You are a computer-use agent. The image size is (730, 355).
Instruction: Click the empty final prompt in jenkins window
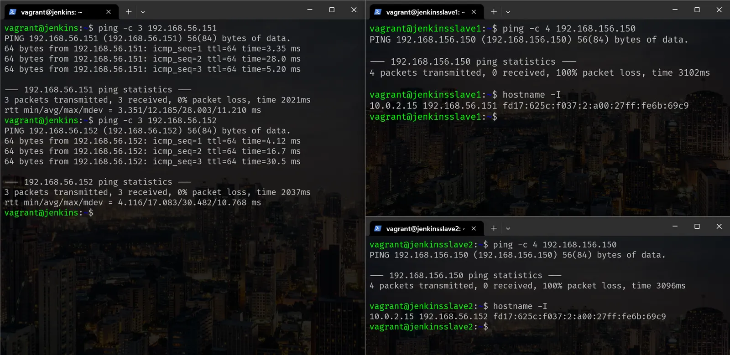point(49,213)
